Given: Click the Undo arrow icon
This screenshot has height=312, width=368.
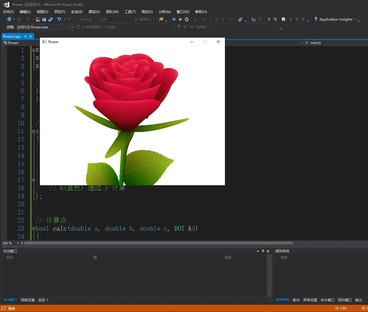Looking at the screenshot, I should (x=59, y=19).
